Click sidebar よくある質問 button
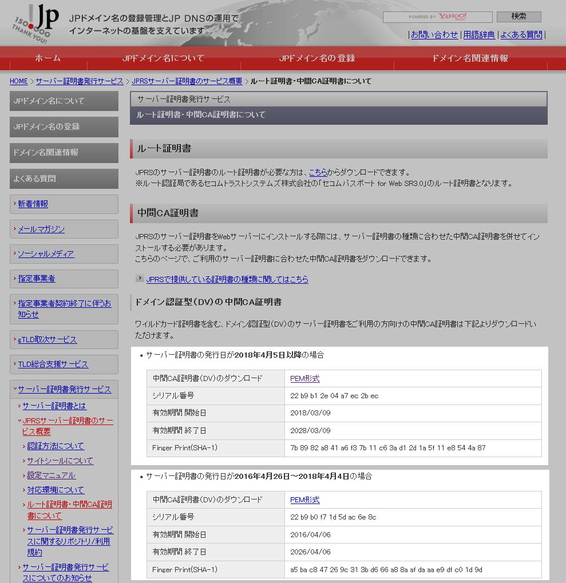The image size is (566, 583). [64, 179]
